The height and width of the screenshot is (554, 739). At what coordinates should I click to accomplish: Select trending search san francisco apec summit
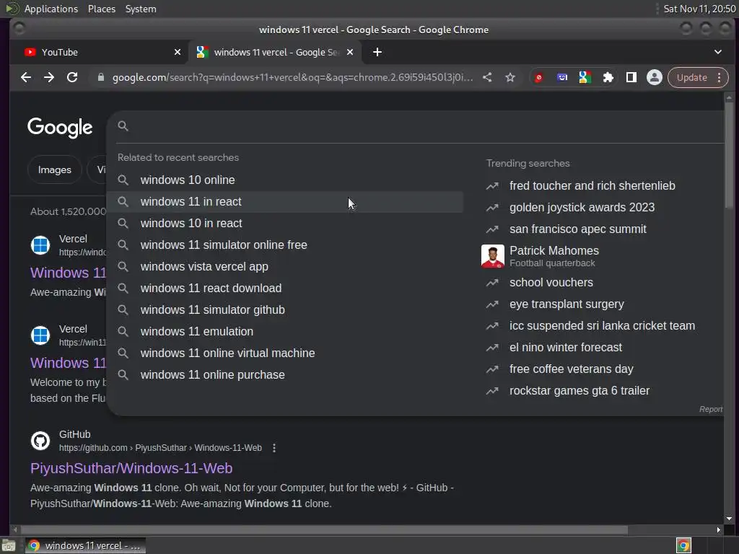(x=578, y=229)
